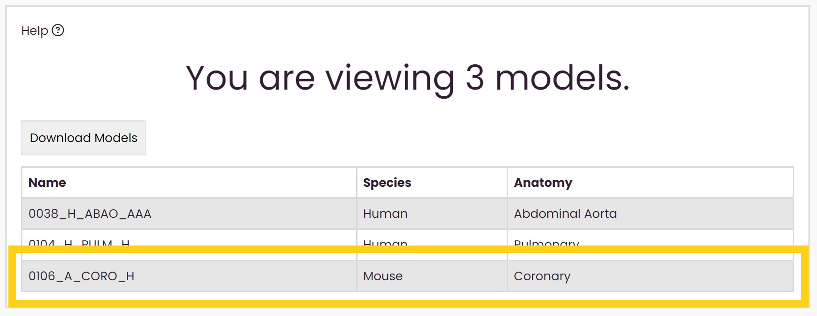
Task: Click the partially hidden Pulmonary anatomy cell
Action: tap(650, 238)
